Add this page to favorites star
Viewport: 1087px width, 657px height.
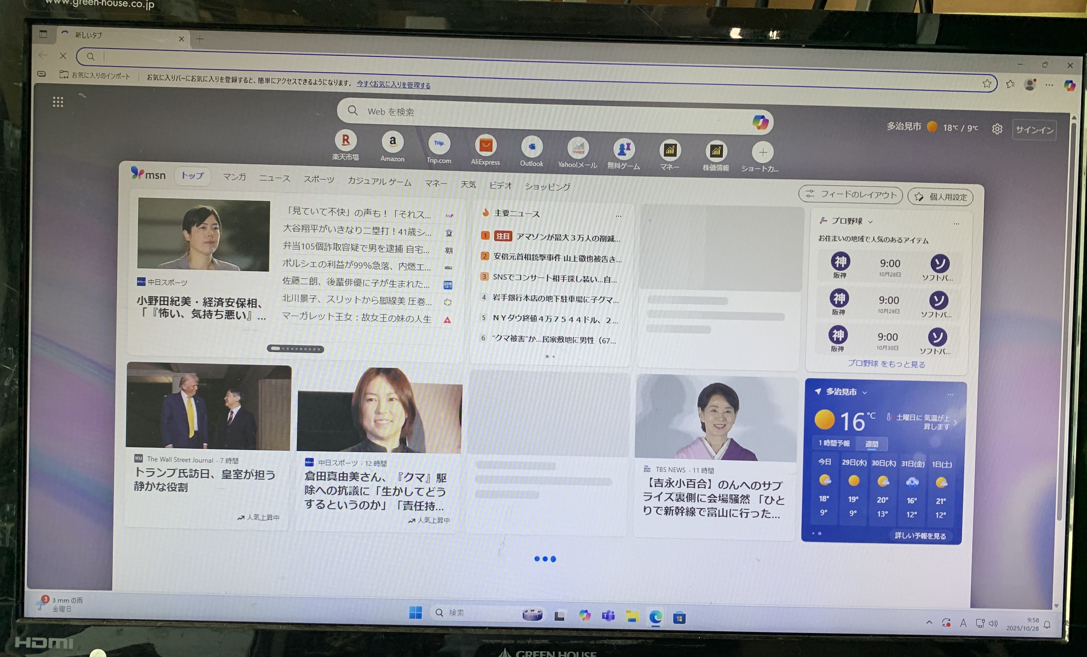pos(987,83)
